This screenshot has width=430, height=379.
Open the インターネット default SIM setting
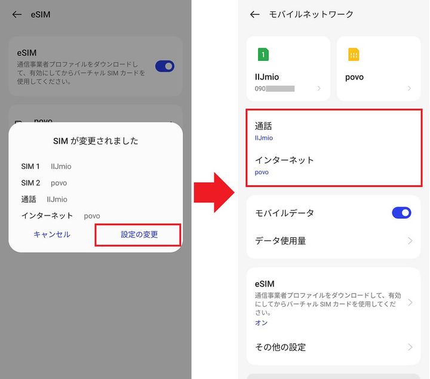[x=333, y=166]
